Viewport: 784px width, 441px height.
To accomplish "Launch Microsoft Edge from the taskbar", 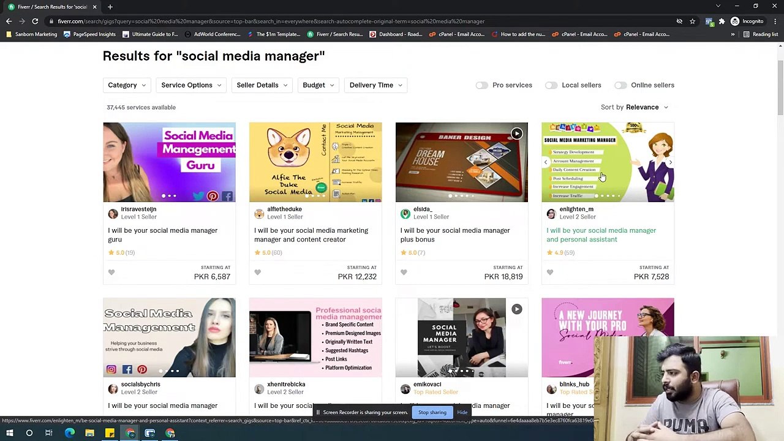I will [x=69, y=434].
